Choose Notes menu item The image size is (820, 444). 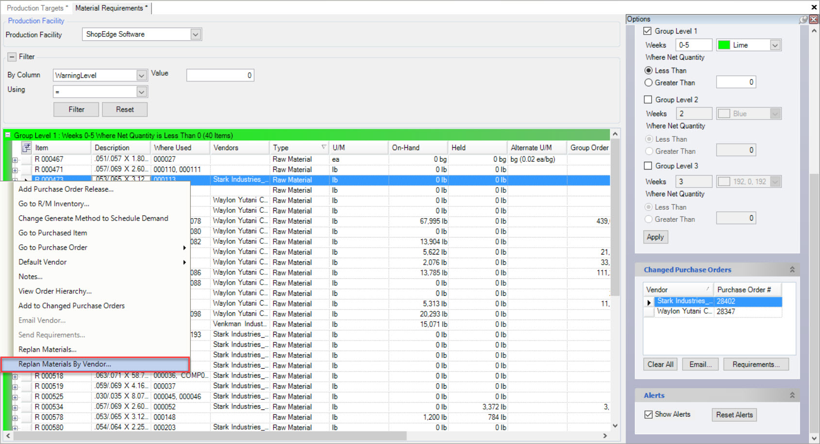click(101, 276)
